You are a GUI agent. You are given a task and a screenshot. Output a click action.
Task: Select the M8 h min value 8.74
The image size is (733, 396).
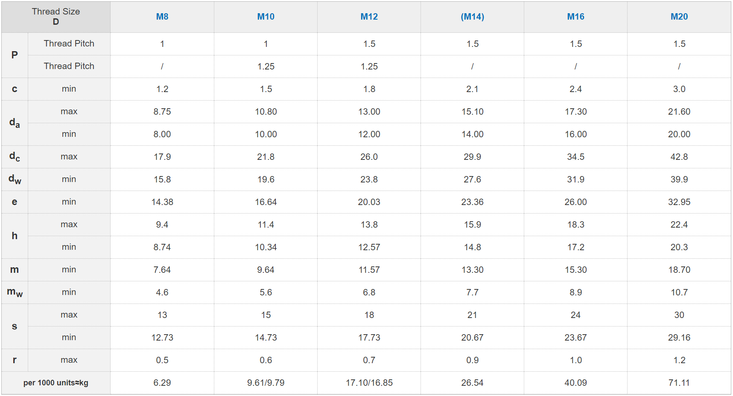click(162, 247)
